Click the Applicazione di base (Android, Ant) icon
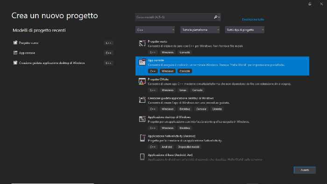The width and height of the screenshot is (327, 184). pyautogui.click(x=142, y=157)
